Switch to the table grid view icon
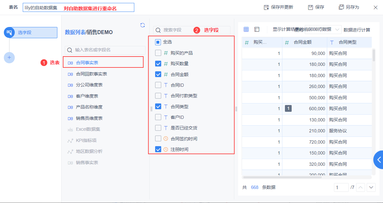Viewport: 383px width, 203px height. [x=246, y=30]
